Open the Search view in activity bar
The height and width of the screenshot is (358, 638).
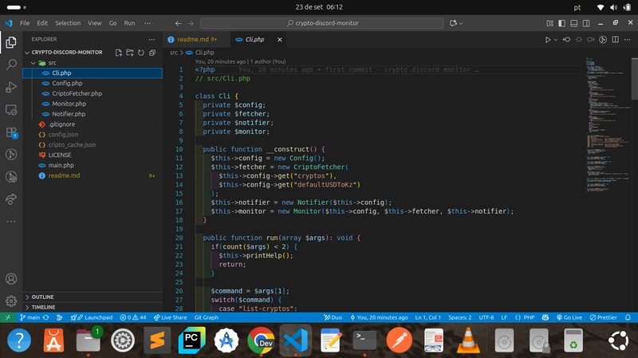[11, 64]
